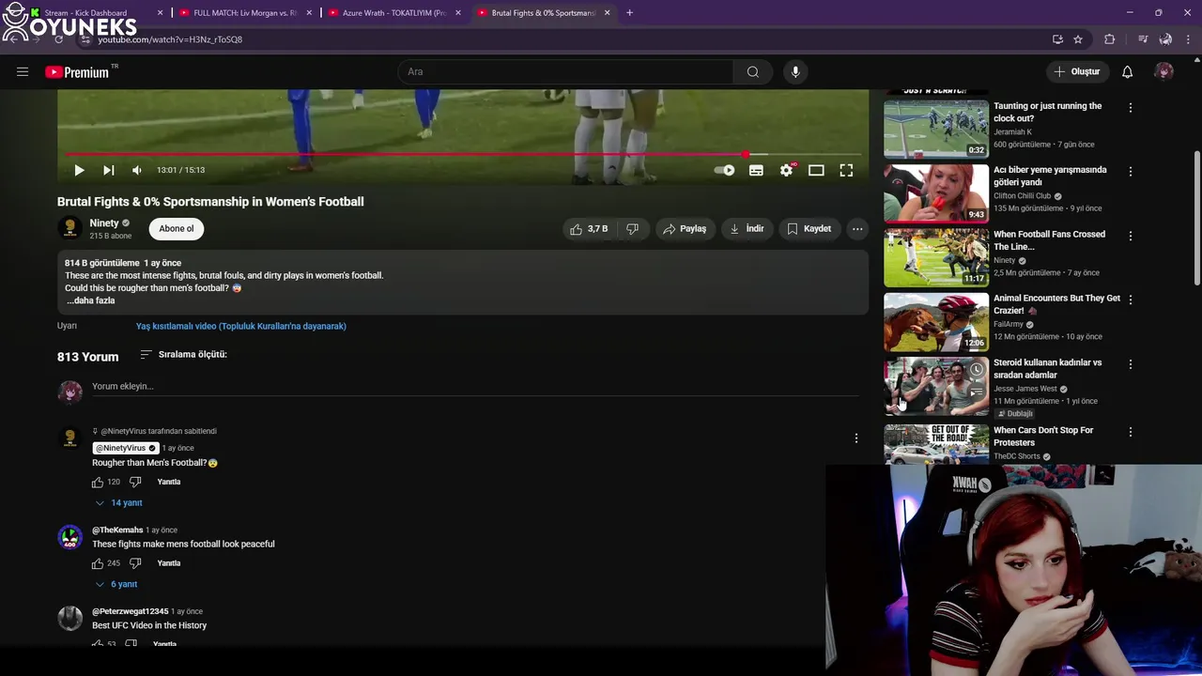
Task: Select the Brutal Fights browser tab
Action: click(543, 13)
